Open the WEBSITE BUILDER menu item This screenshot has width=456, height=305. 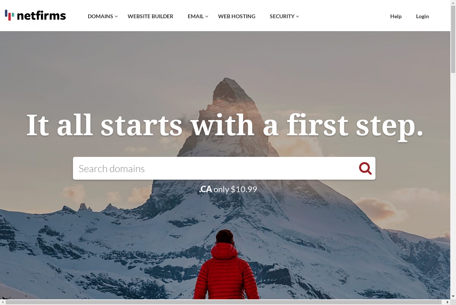pos(150,16)
